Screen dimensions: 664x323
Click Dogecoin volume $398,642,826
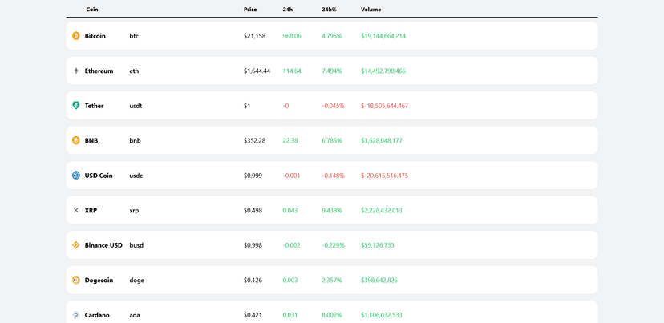point(379,280)
